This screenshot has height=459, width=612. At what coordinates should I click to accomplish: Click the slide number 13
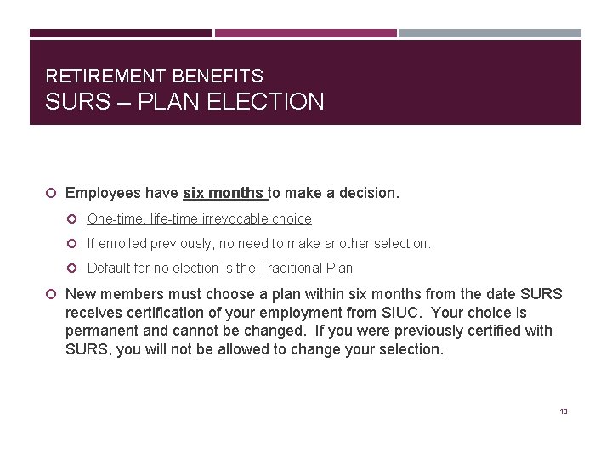tap(564, 411)
